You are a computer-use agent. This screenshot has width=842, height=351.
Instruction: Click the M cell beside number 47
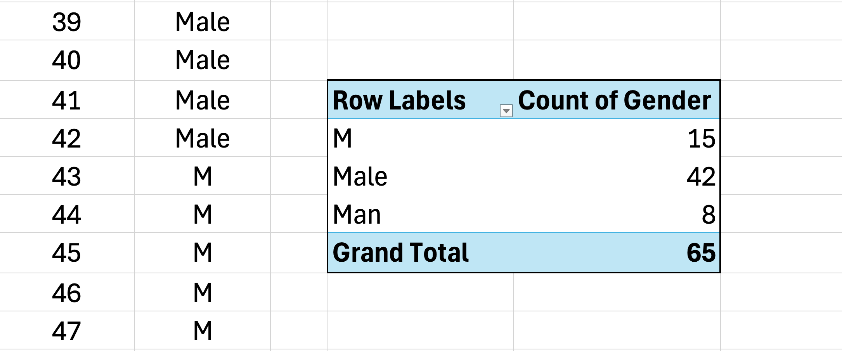[x=203, y=331]
